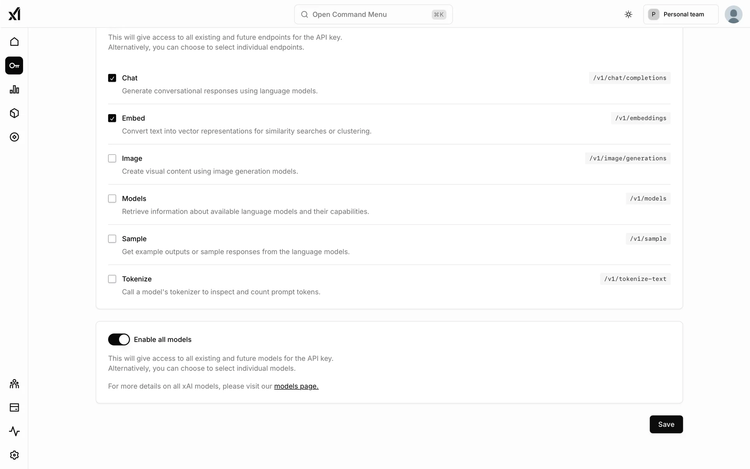The image size is (750, 469).
Task: Click the diamond-in-circle sidebar icon
Action: tap(14, 137)
